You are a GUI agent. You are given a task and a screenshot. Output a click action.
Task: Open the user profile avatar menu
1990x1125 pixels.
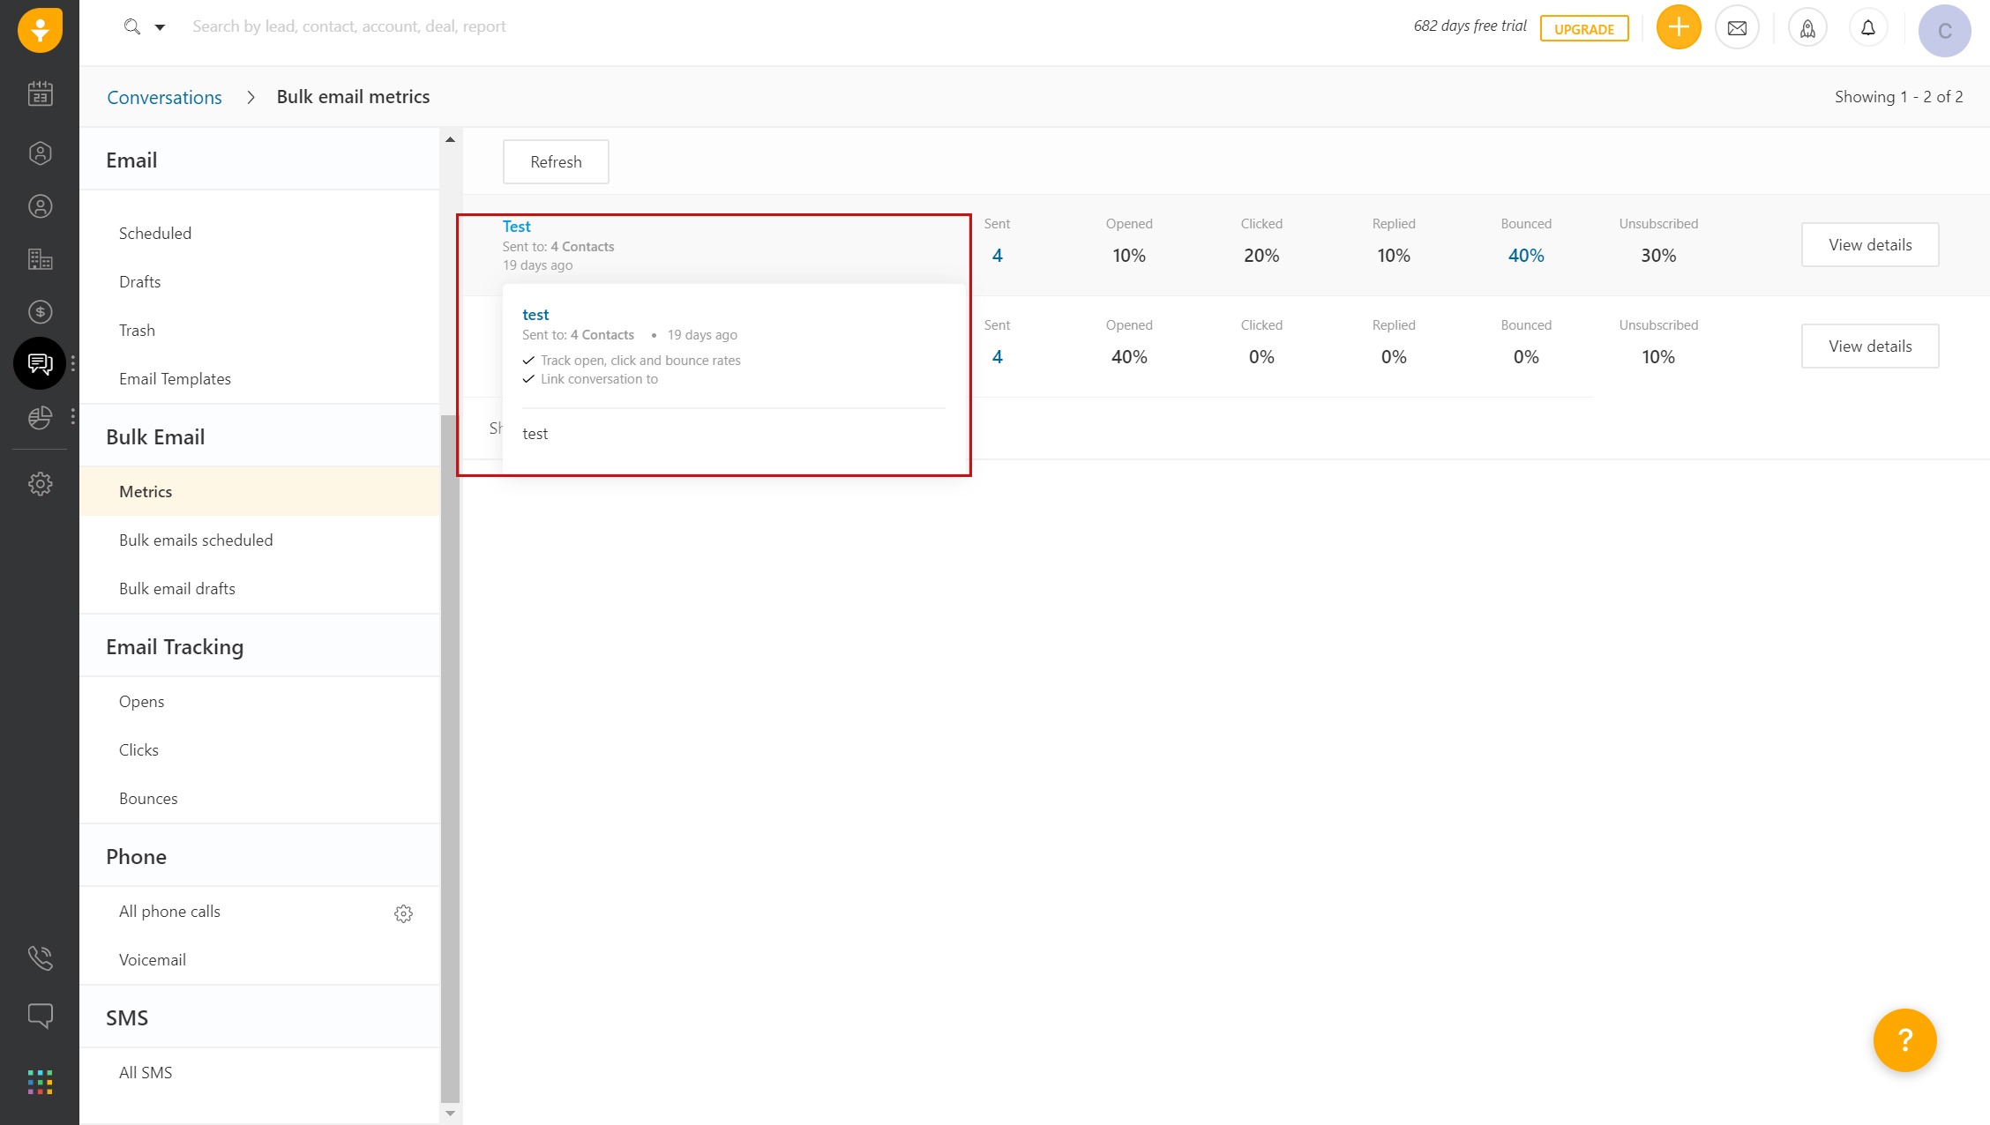pos(1943,31)
